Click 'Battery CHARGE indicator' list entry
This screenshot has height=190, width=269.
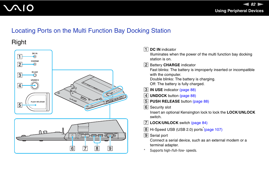(173, 65)
